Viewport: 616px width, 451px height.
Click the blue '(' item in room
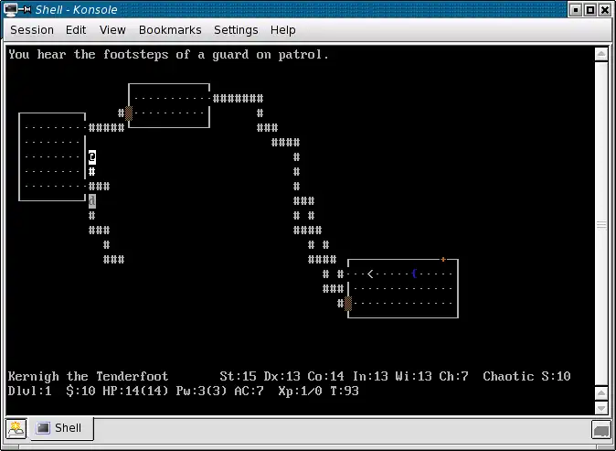(414, 274)
